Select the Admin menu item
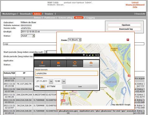Screen dimensions: 148x115 37,14
